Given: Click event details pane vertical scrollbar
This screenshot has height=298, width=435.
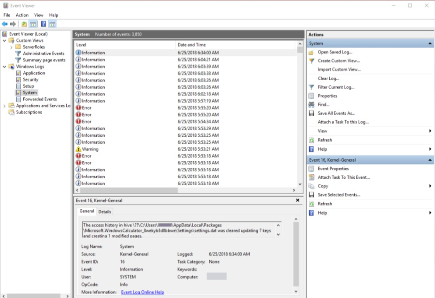Looking at the screenshot, I should tap(296, 254).
